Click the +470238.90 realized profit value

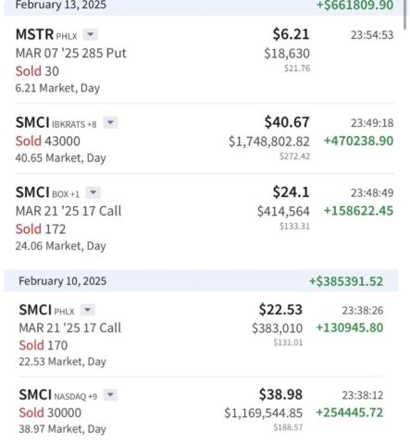click(358, 141)
